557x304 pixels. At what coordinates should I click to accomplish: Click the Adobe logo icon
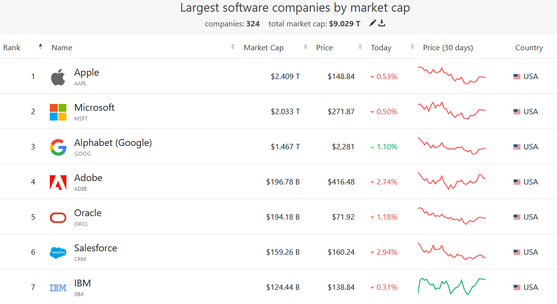pyautogui.click(x=58, y=182)
